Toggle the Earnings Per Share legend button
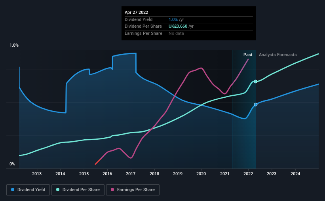The image size is (325, 201). (133, 190)
